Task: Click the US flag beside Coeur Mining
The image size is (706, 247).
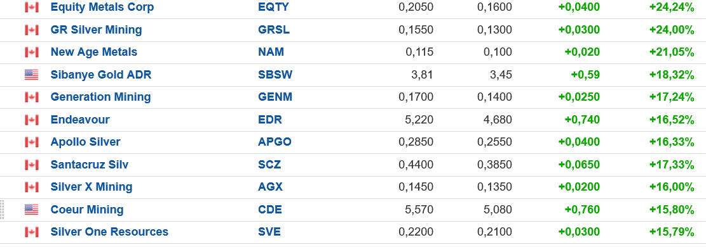Action: pyautogui.click(x=32, y=209)
